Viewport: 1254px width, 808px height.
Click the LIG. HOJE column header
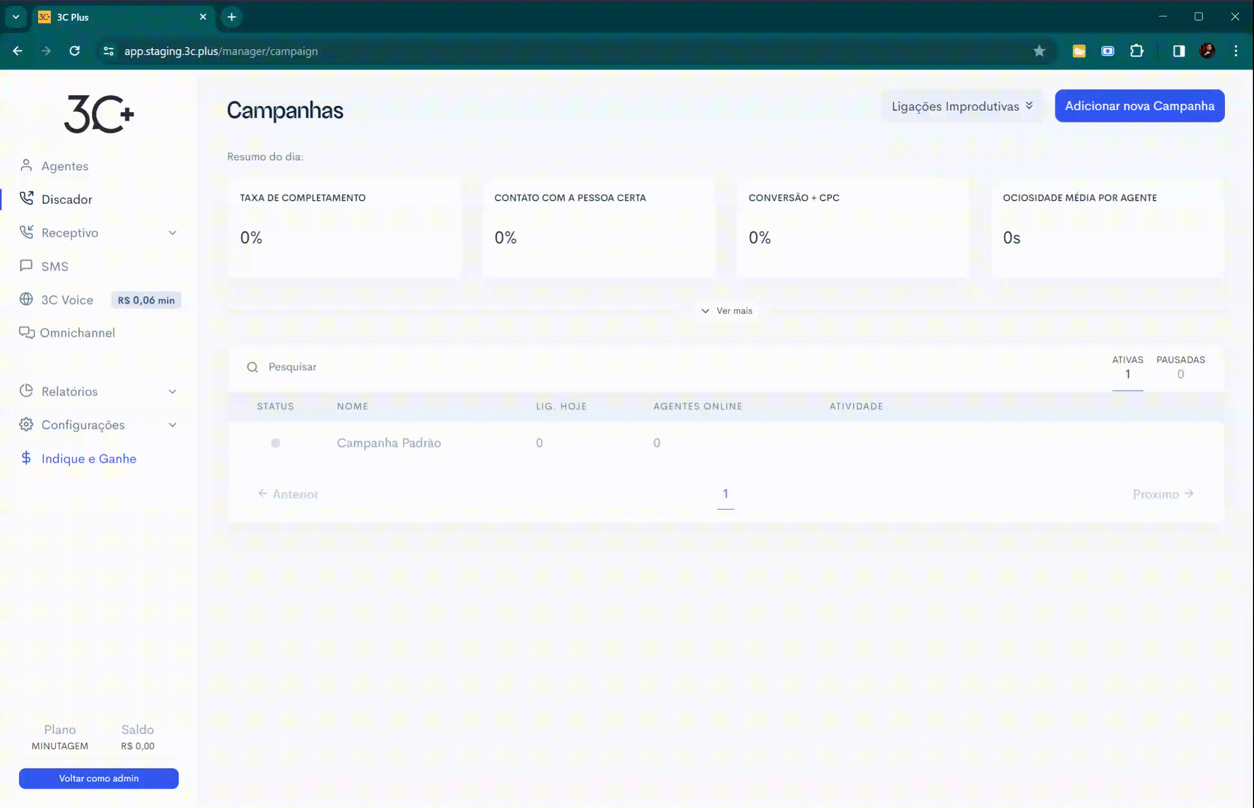tap(561, 406)
